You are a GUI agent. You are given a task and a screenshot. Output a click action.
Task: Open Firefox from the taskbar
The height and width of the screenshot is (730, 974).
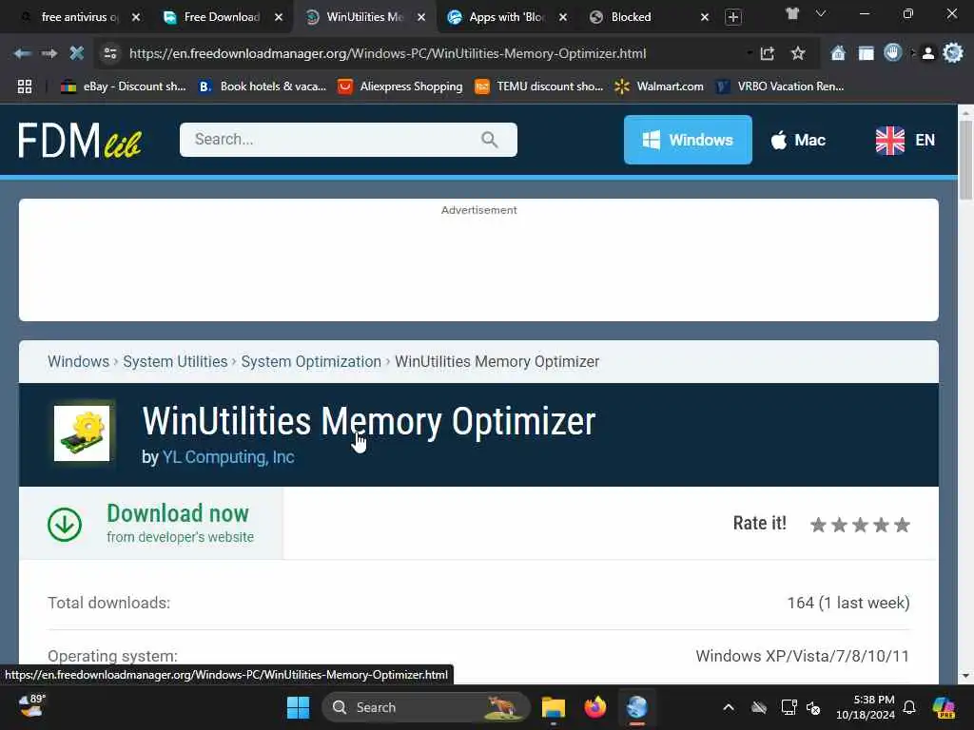pos(595,707)
